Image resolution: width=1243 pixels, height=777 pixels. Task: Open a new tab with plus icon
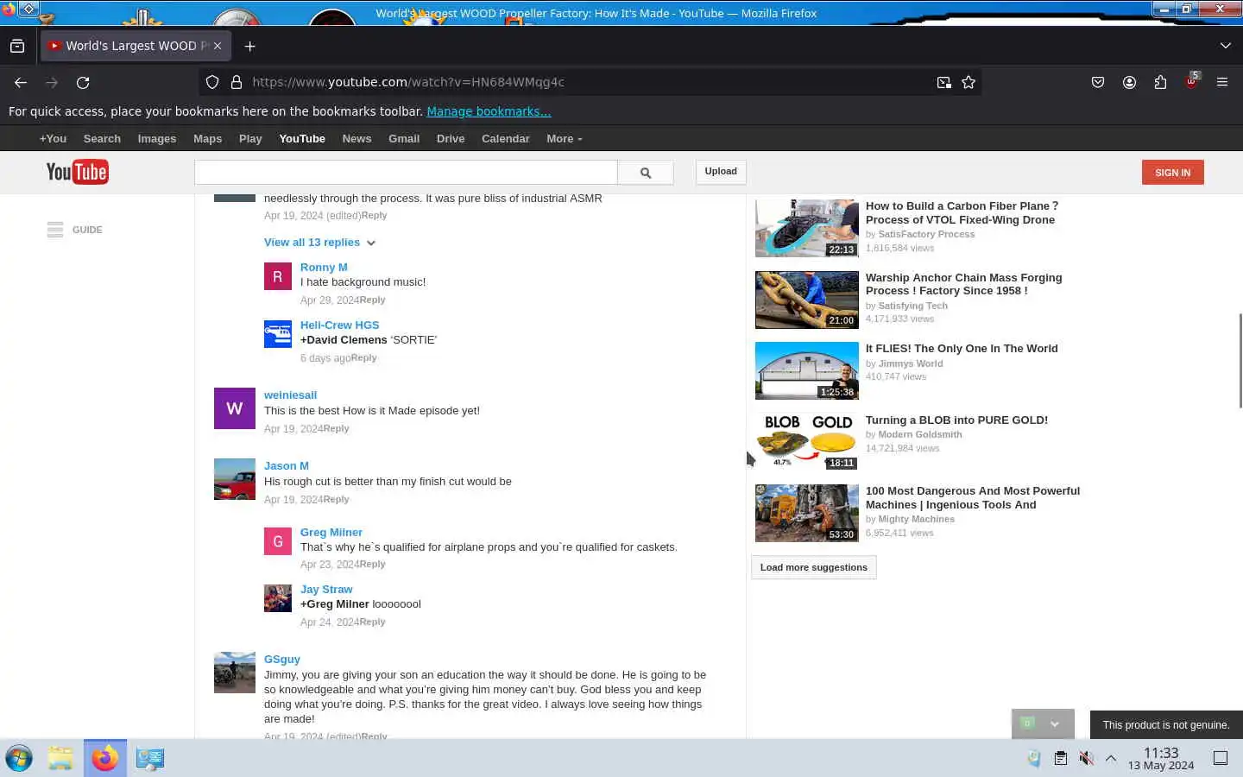(x=250, y=46)
